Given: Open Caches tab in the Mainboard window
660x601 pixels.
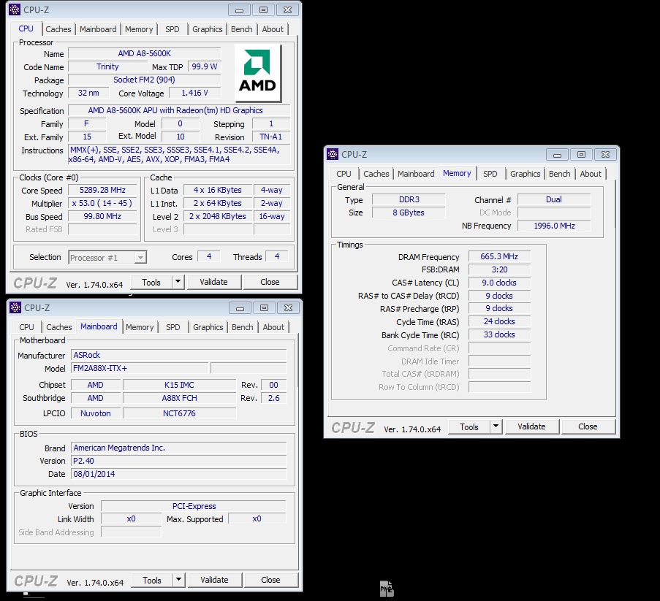Looking at the screenshot, I should pos(59,327).
